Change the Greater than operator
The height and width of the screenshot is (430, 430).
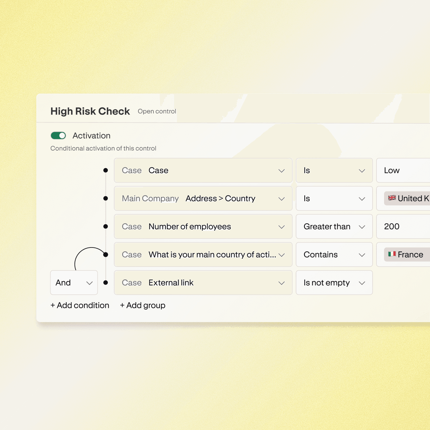point(334,226)
